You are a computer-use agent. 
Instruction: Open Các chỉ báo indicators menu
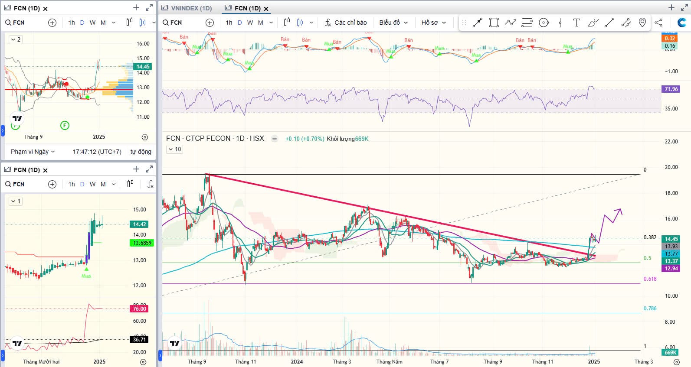346,23
